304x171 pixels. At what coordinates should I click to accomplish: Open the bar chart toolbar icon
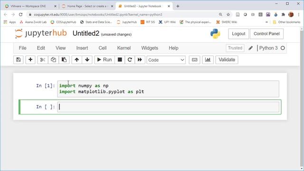point(208,60)
